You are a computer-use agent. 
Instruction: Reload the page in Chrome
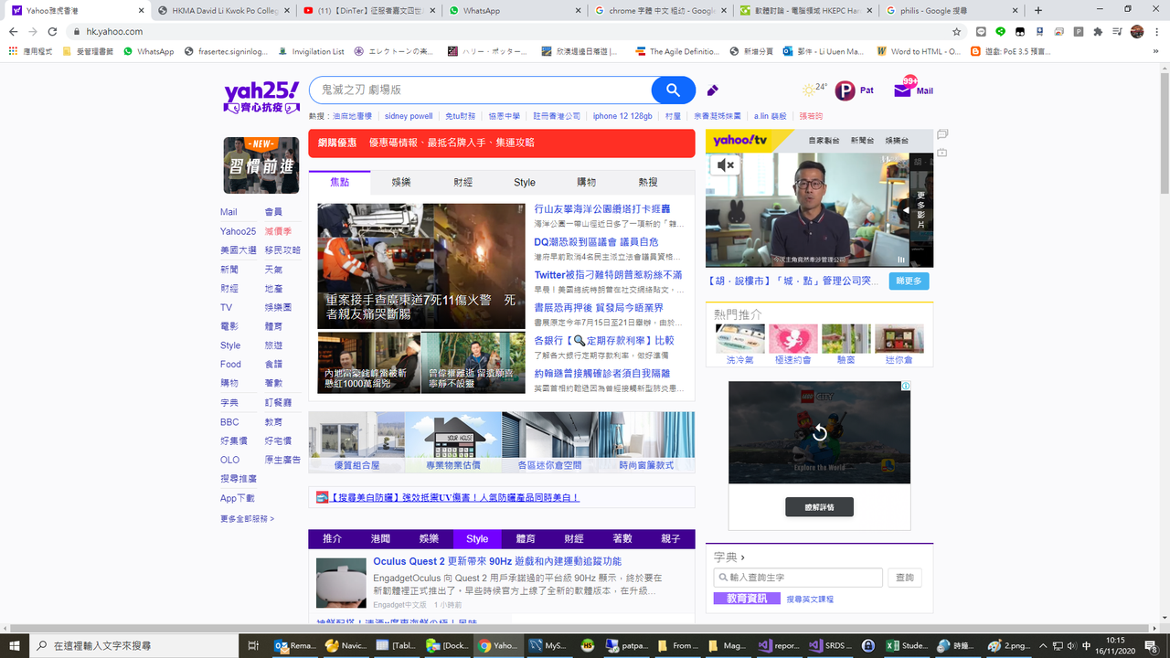tap(53, 32)
